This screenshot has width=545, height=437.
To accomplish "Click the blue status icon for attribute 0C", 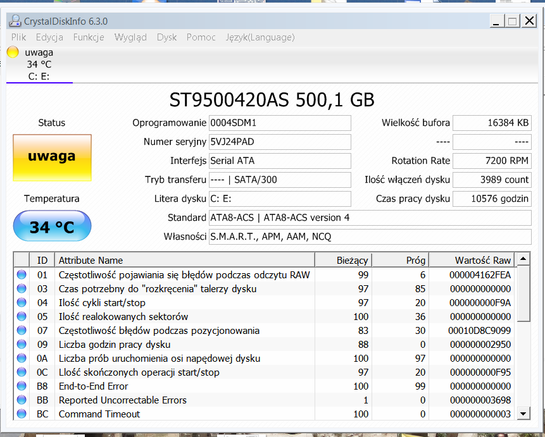I will coord(22,372).
